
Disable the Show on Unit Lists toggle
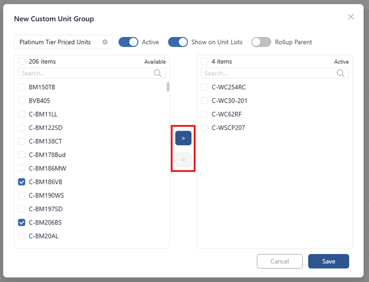[178, 42]
